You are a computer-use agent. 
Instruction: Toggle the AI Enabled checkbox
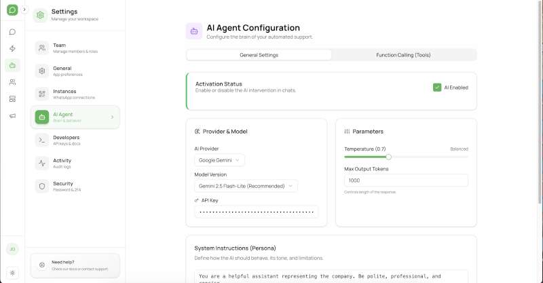click(x=437, y=88)
